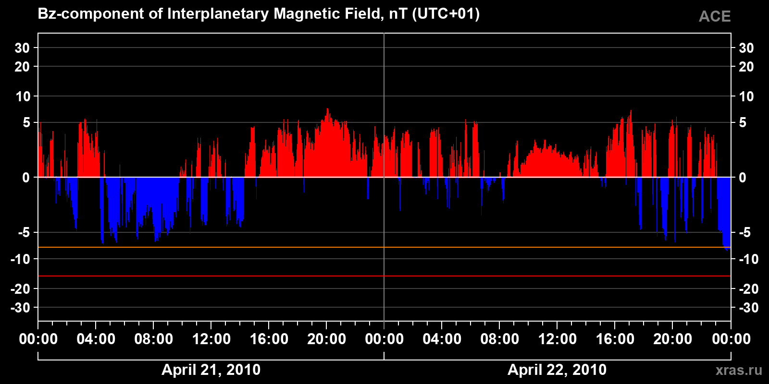The image size is (769, 384).
Task: Click the 'ACE' label
Action: (x=715, y=17)
